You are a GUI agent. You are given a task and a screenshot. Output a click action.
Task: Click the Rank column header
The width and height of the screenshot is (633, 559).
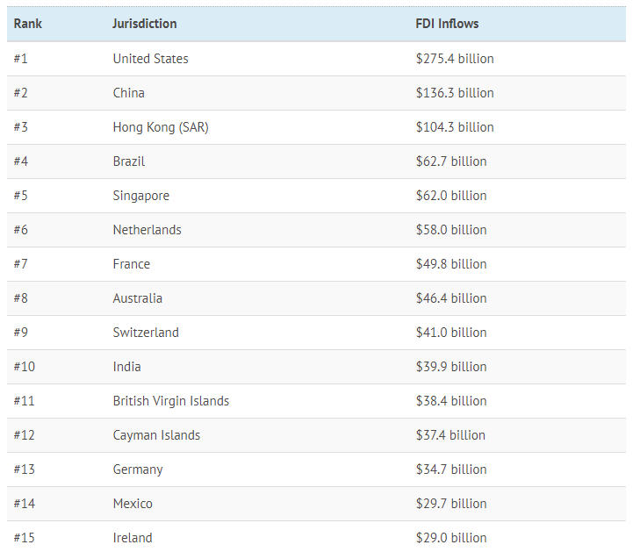[28, 24]
